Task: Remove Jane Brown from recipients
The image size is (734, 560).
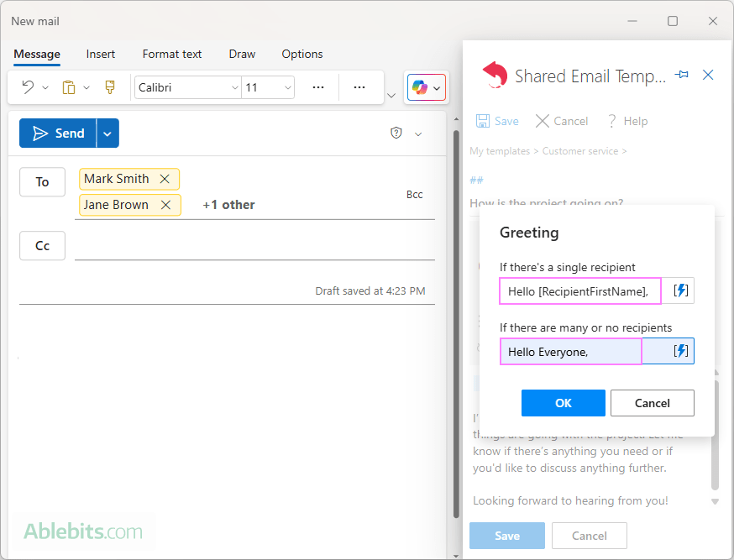Action: [165, 205]
